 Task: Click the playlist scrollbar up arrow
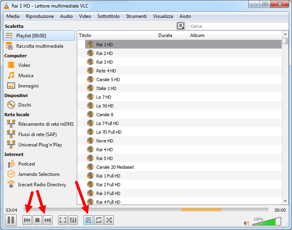point(285,34)
